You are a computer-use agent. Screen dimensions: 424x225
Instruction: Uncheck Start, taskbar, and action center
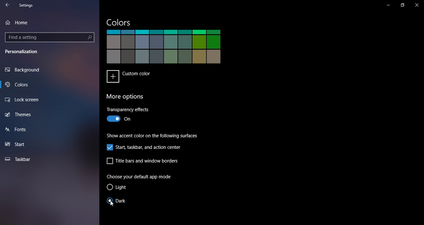point(110,147)
